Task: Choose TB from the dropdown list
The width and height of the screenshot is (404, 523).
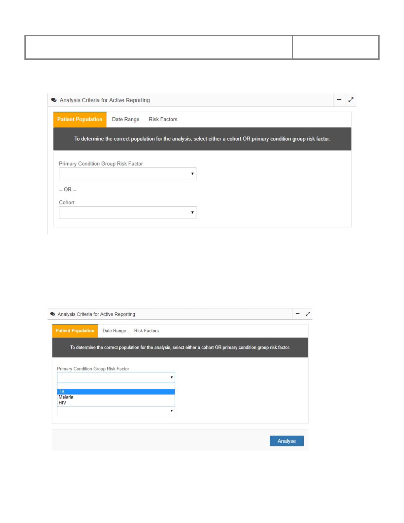Action: pos(116,392)
